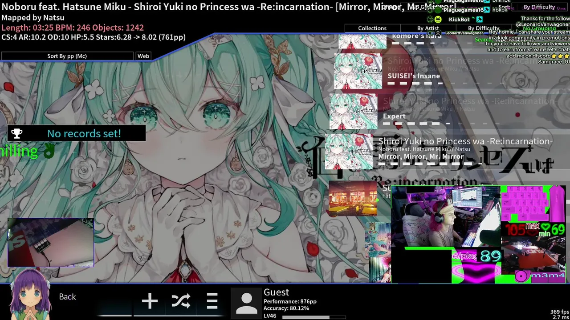Expand the Sort By pp (Mc) dropdown
This screenshot has width=570, height=320.
click(x=67, y=56)
